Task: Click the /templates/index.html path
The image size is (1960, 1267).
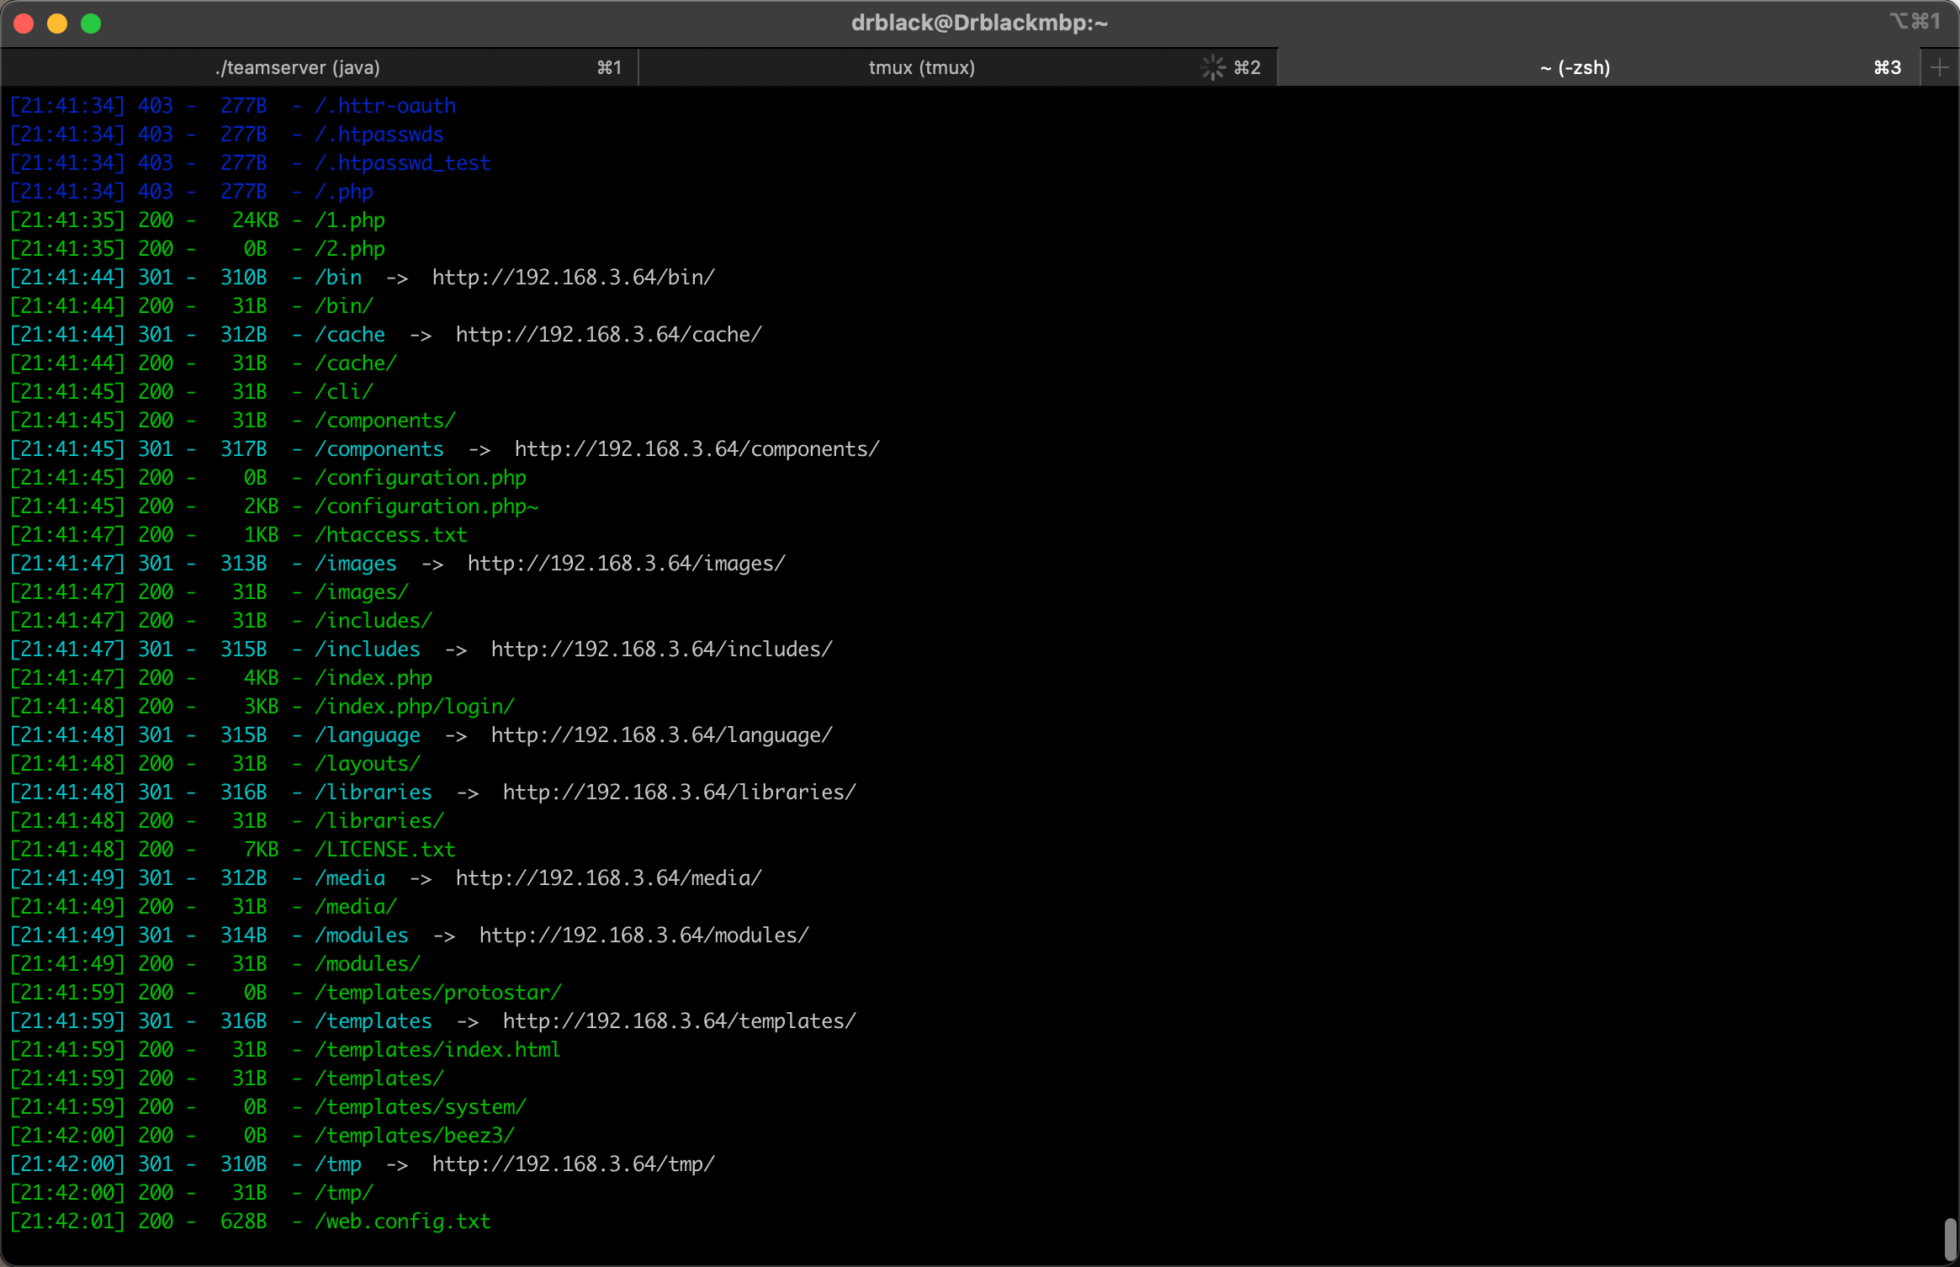Action: [x=437, y=1050]
